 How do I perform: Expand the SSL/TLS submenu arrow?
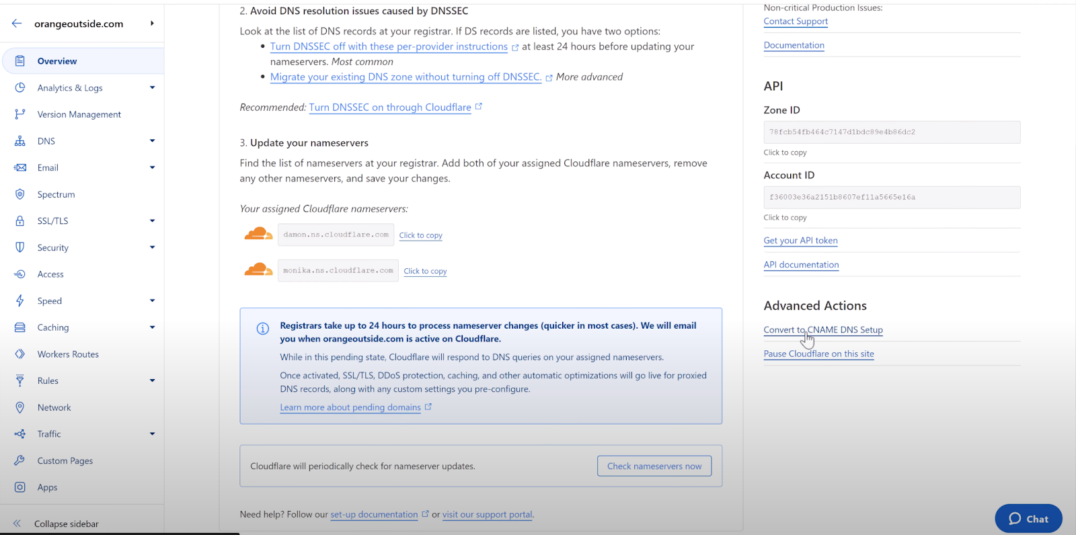(153, 221)
